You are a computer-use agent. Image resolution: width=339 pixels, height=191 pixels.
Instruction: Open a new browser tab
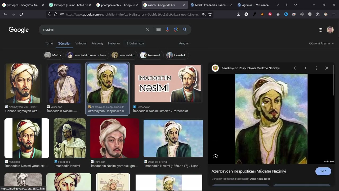[287, 5]
